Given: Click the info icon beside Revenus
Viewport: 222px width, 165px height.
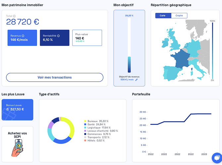Looking at the screenshot, I should click(23, 36).
